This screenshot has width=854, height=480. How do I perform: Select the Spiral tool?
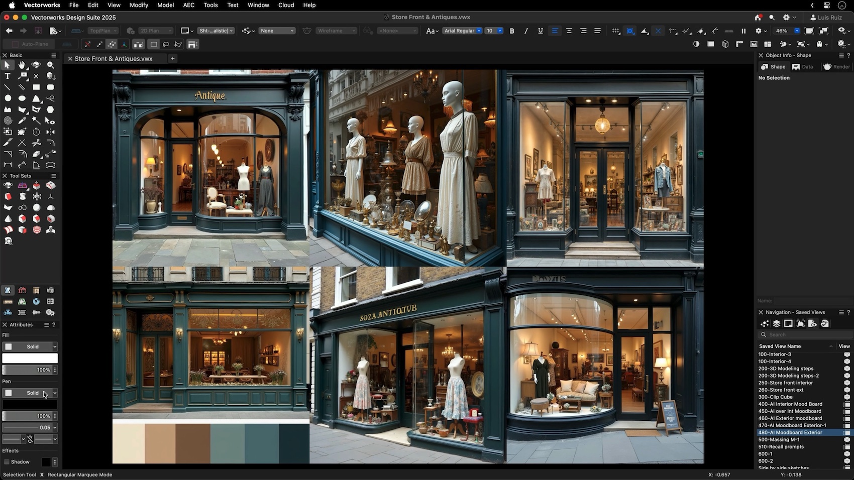point(8,121)
